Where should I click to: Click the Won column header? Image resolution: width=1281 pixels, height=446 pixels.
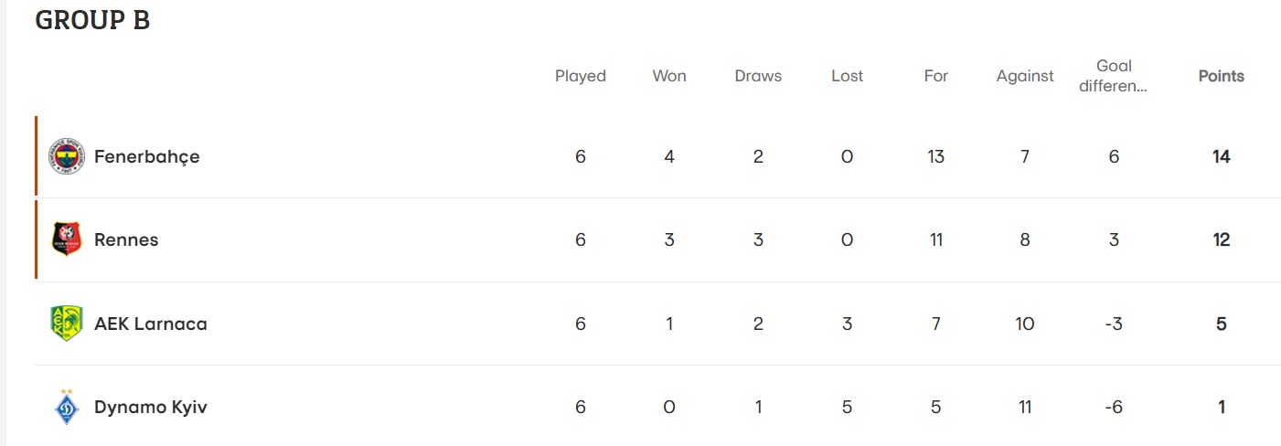(x=669, y=77)
